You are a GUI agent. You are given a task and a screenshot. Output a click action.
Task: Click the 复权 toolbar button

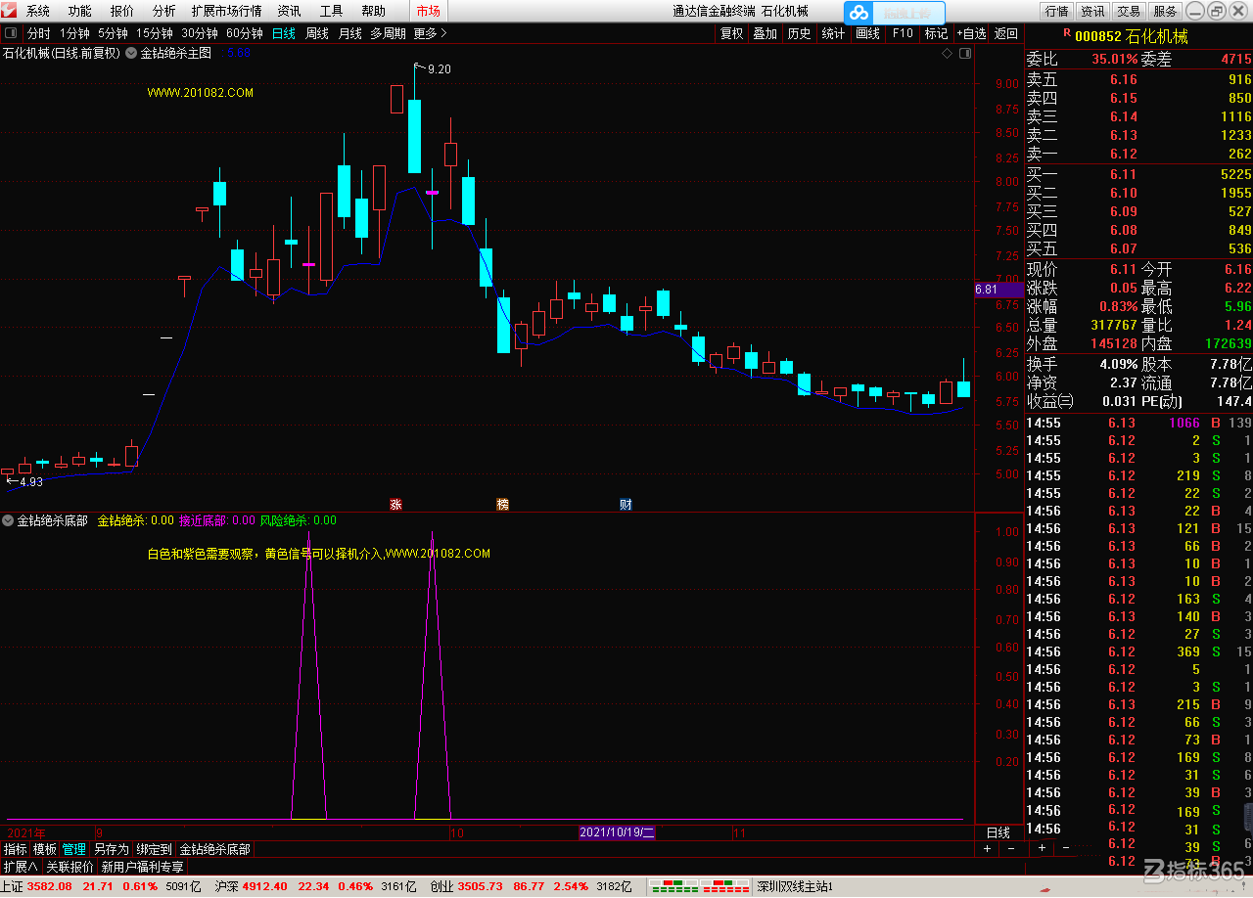point(731,32)
